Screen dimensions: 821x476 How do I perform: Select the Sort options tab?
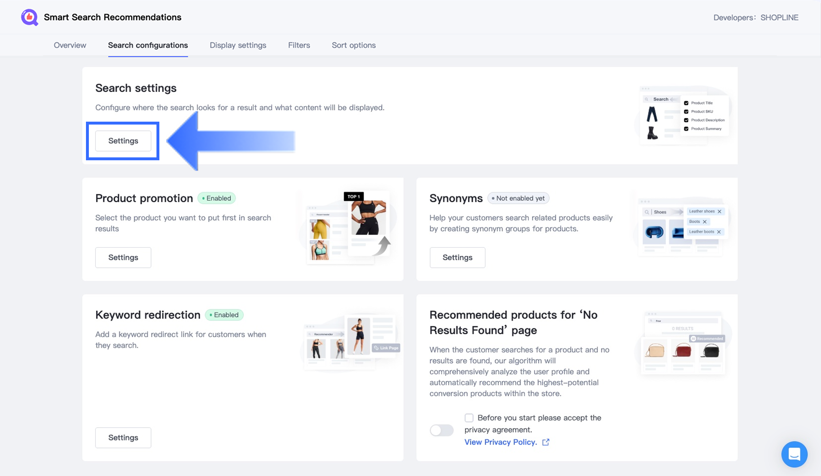click(354, 45)
